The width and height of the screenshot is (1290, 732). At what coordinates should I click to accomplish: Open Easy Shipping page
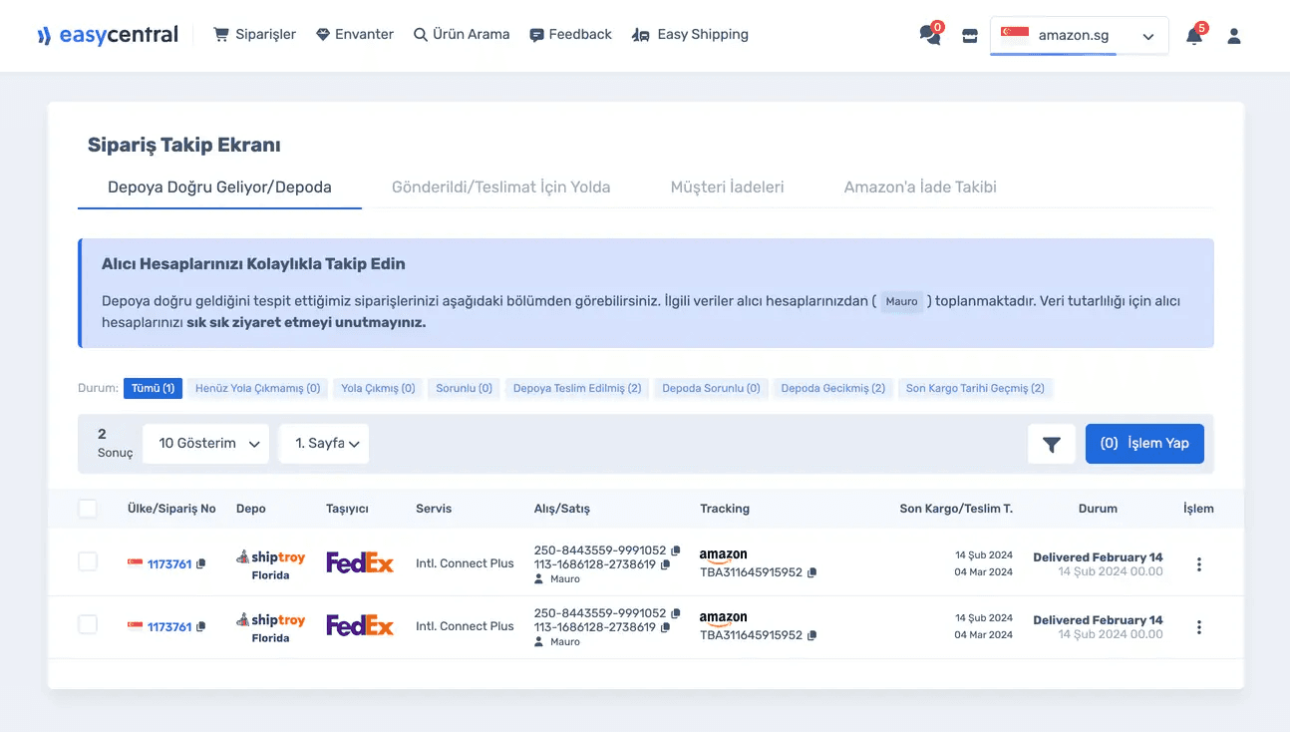click(690, 35)
